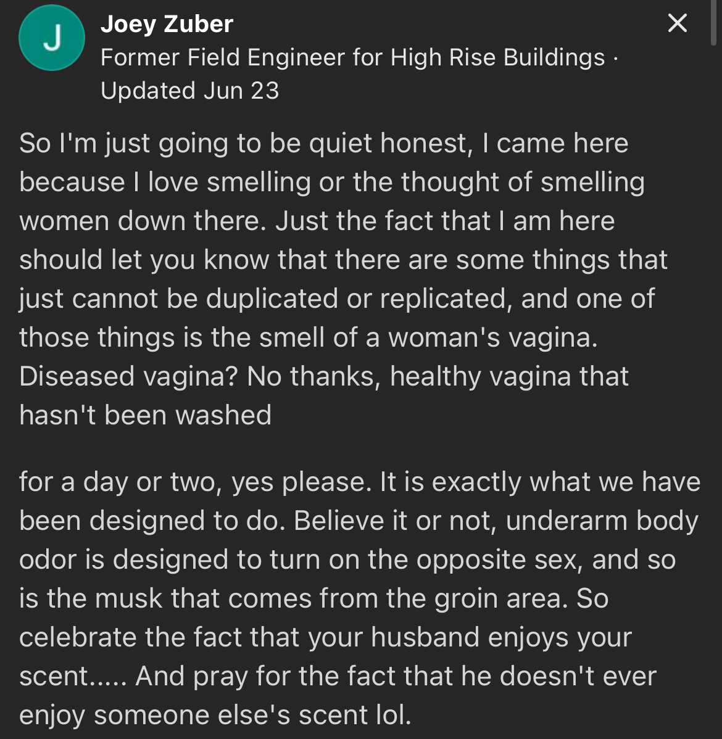The width and height of the screenshot is (722, 739).
Task: Click the paragraph starting 'for a day or two'
Action: (358, 598)
